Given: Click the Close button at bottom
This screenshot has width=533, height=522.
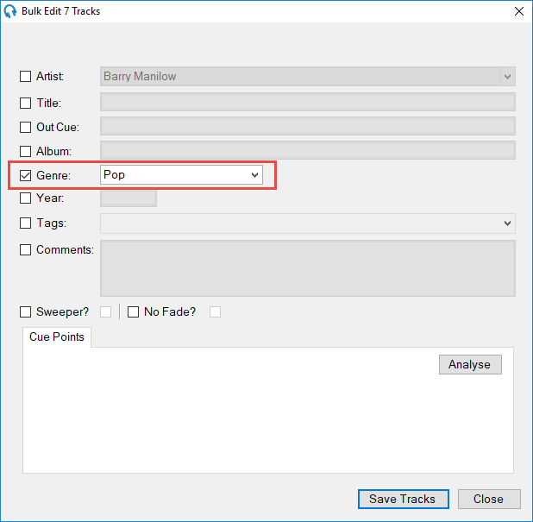Looking at the screenshot, I should tap(488, 499).
